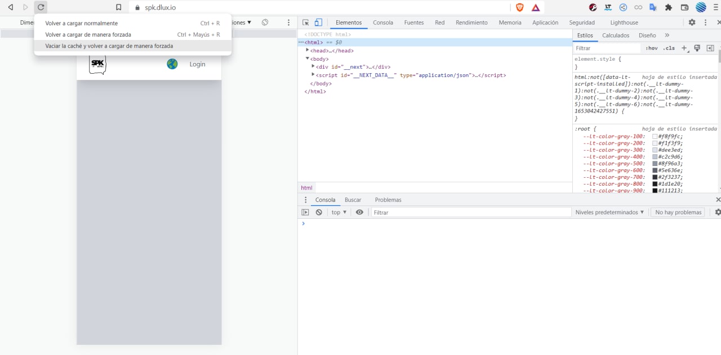
Task: Click the new style rule plus icon
Action: 684,48
